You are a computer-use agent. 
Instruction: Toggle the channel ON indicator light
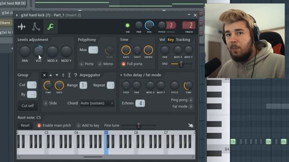tap(127, 25)
